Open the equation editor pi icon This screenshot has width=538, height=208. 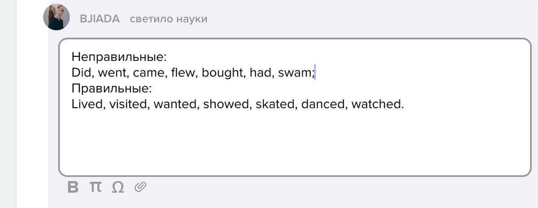click(x=95, y=187)
